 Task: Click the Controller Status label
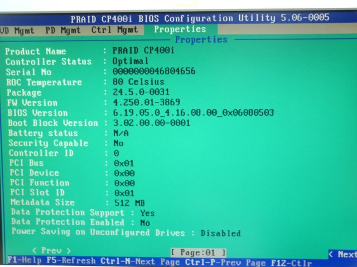click(49, 62)
